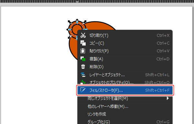
Task: Click the left-middle horizontal scale handle
Action: [69, 29]
